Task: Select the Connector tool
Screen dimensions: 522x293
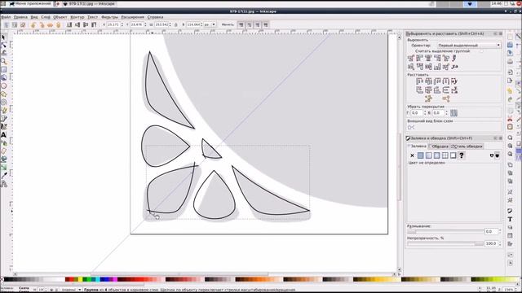Action: click(3, 184)
